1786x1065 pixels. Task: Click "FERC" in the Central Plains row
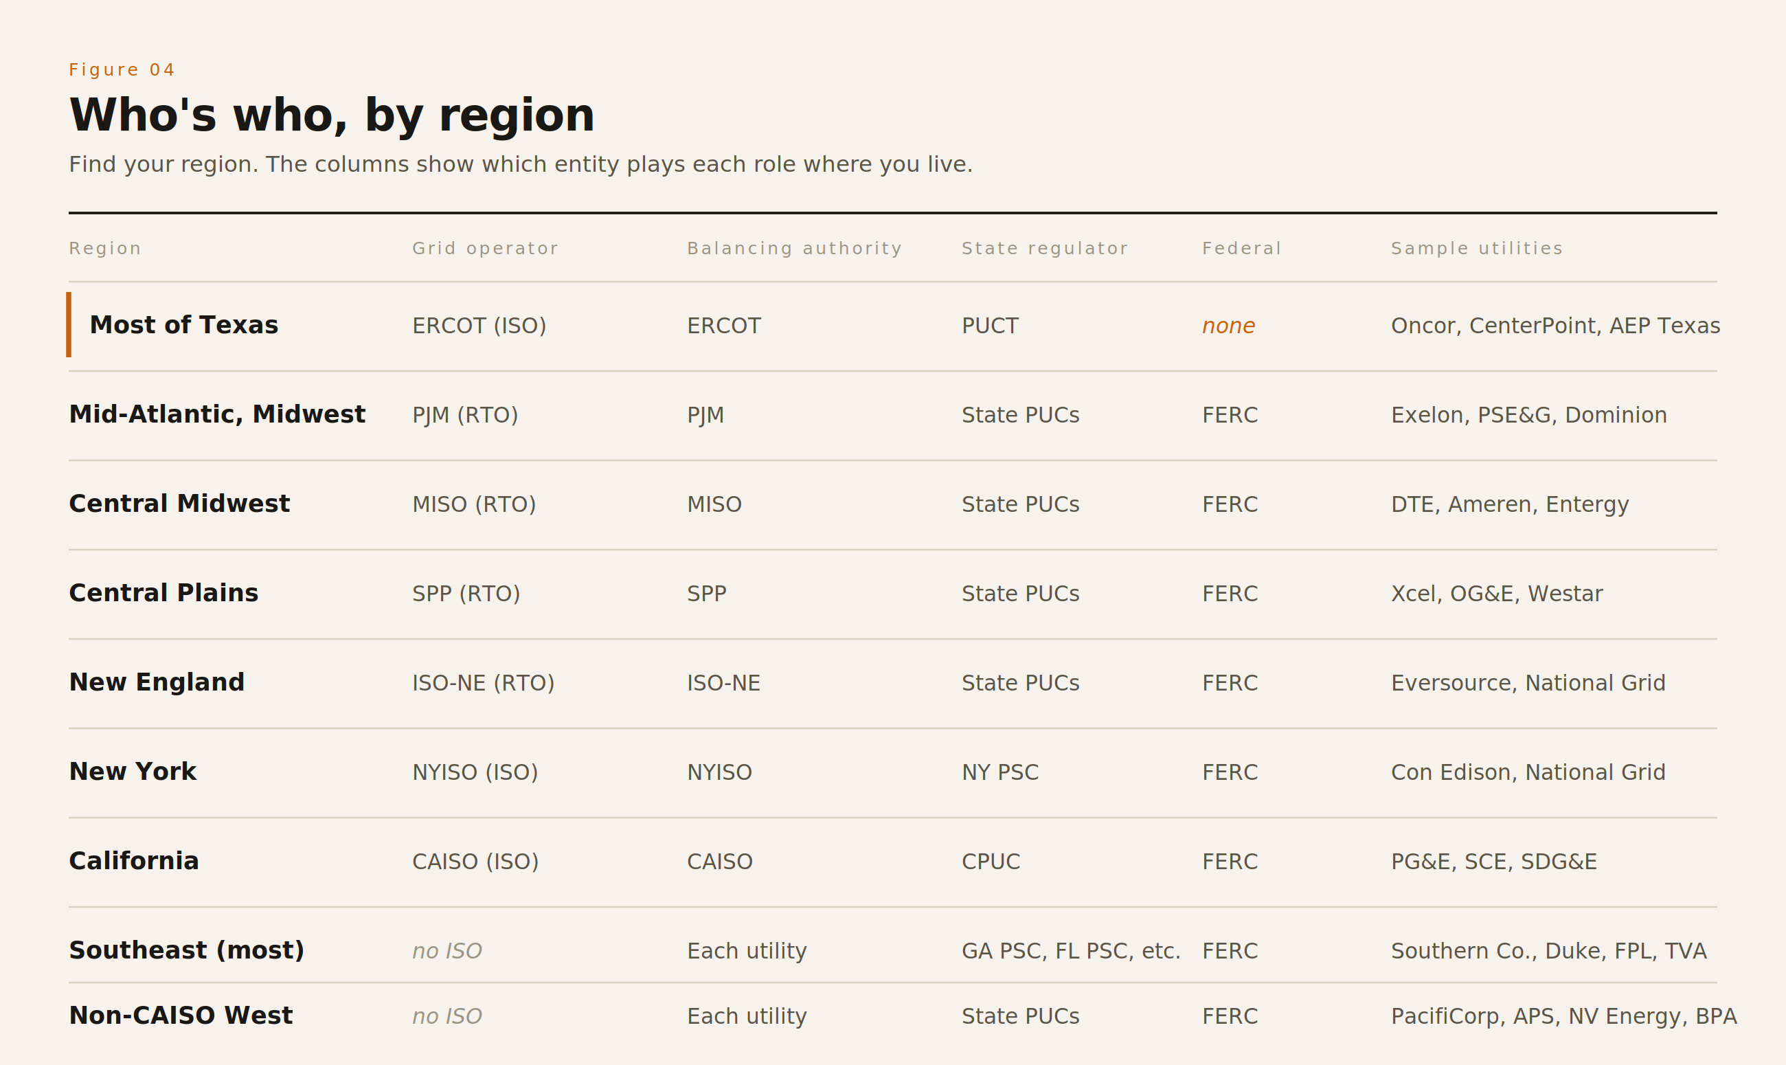pyautogui.click(x=1230, y=594)
